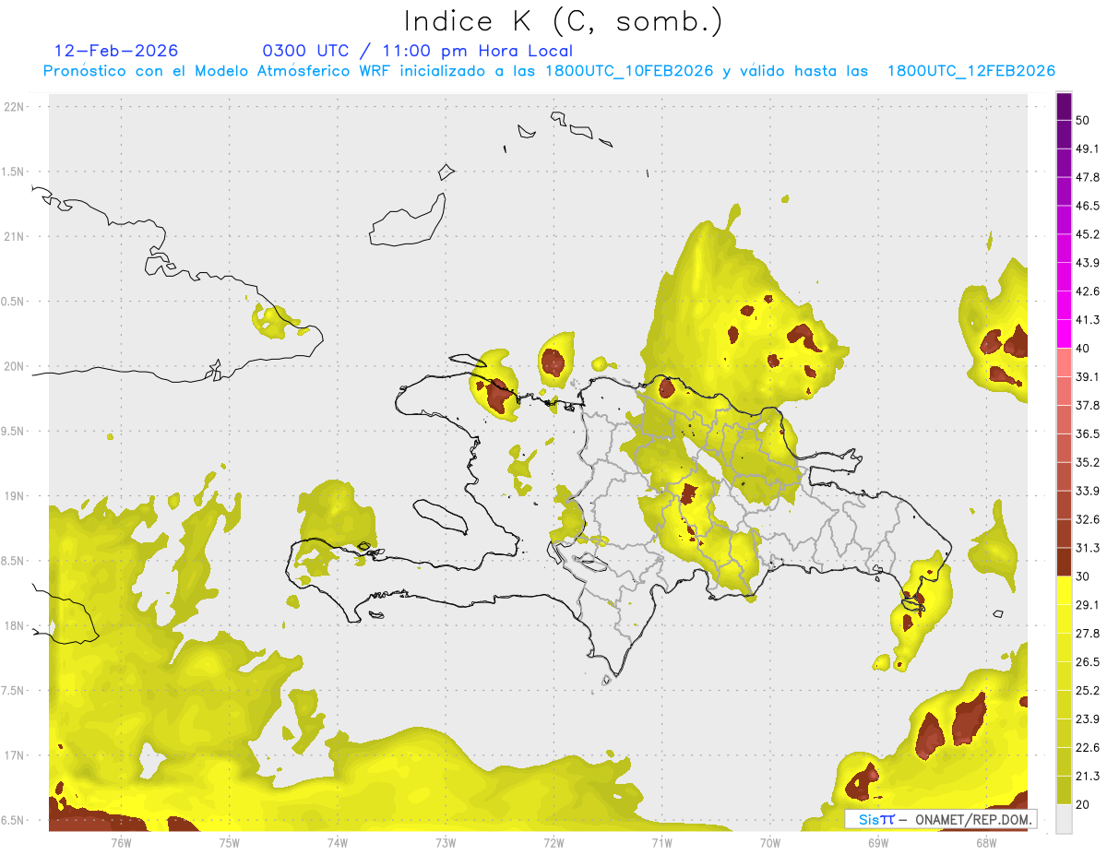1107x855 pixels.
Task: Click legend value "25.2"
Action: [1088, 691]
